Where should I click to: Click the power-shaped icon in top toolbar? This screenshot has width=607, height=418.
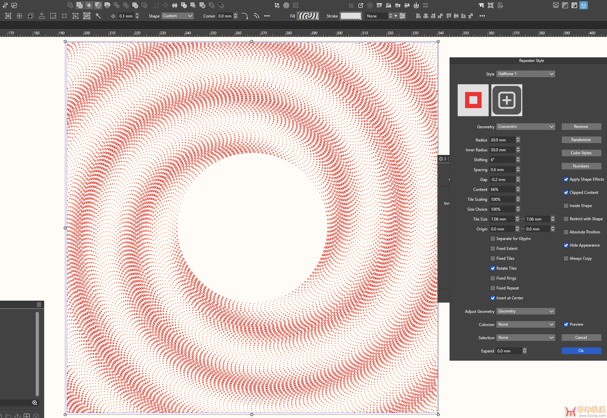416,5
